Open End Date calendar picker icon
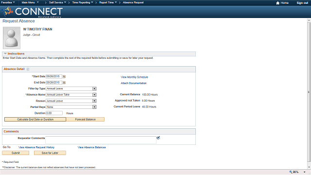 [x=64, y=83]
